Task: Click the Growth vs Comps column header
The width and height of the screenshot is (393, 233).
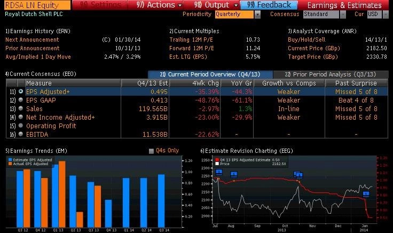Action: 289,83
